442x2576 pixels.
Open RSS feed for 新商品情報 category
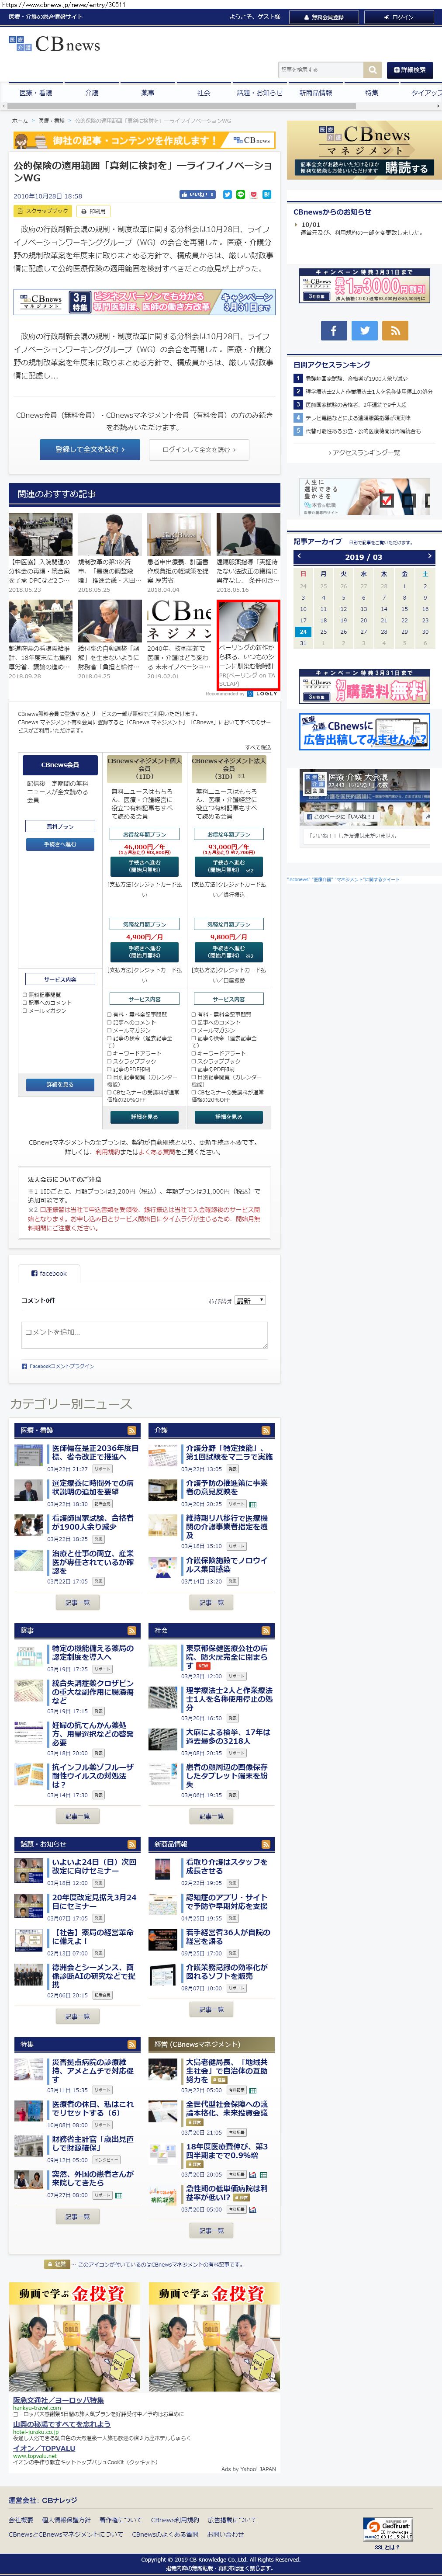(x=266, y=1844)
